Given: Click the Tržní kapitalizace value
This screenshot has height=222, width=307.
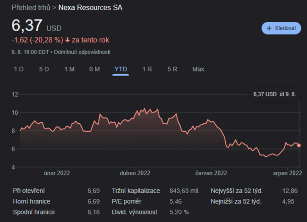Looking at the screenshot, I should click(x=184, y=191).
